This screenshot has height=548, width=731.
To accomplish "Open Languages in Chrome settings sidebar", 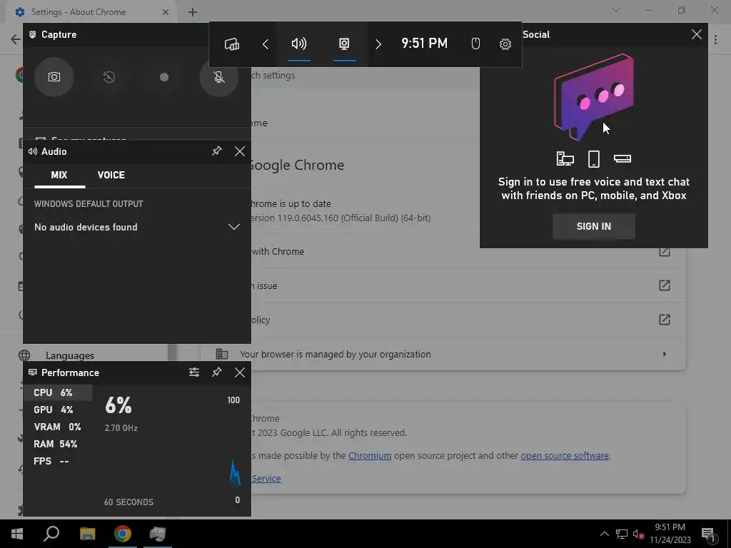I will [70, 355].
